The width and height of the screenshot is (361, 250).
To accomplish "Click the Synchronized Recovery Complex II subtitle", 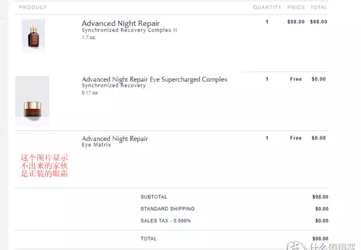I will pyautogui.click(x=129, y=30).
